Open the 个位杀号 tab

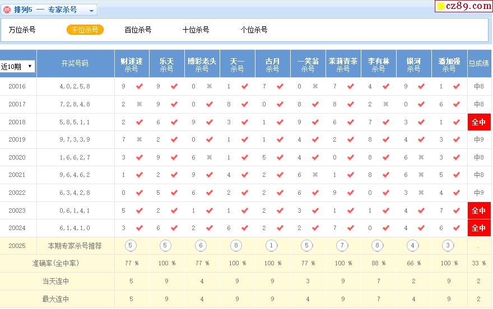click(x=254, y=30)
